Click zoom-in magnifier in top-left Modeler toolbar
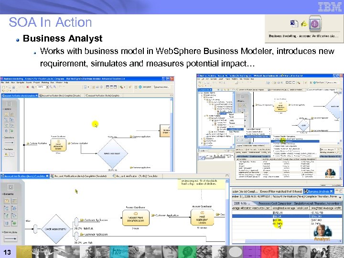 pyautogui.click(x=51, y=87)
